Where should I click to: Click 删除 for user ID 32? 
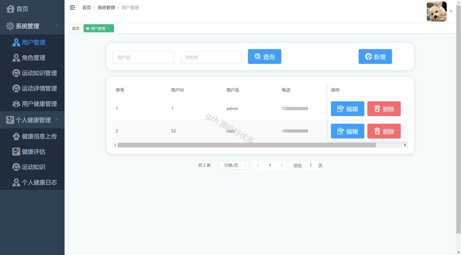[384, 131]
